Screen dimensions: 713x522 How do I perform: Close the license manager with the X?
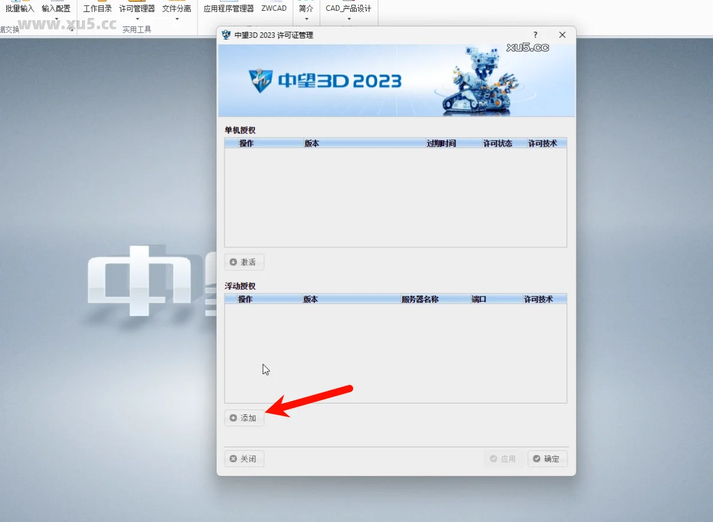(x=562, y=35)
